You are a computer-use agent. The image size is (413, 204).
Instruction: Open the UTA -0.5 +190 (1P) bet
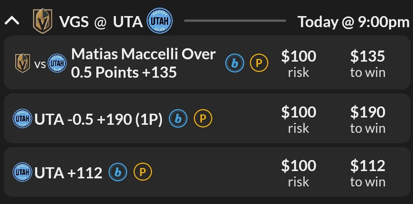[99, 119]
